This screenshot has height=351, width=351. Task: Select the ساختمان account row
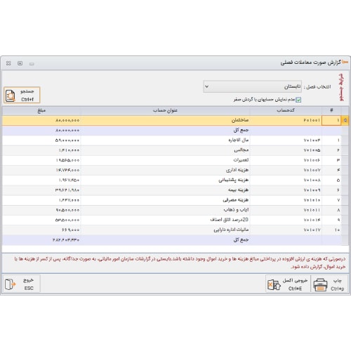(x=175, y=120)
